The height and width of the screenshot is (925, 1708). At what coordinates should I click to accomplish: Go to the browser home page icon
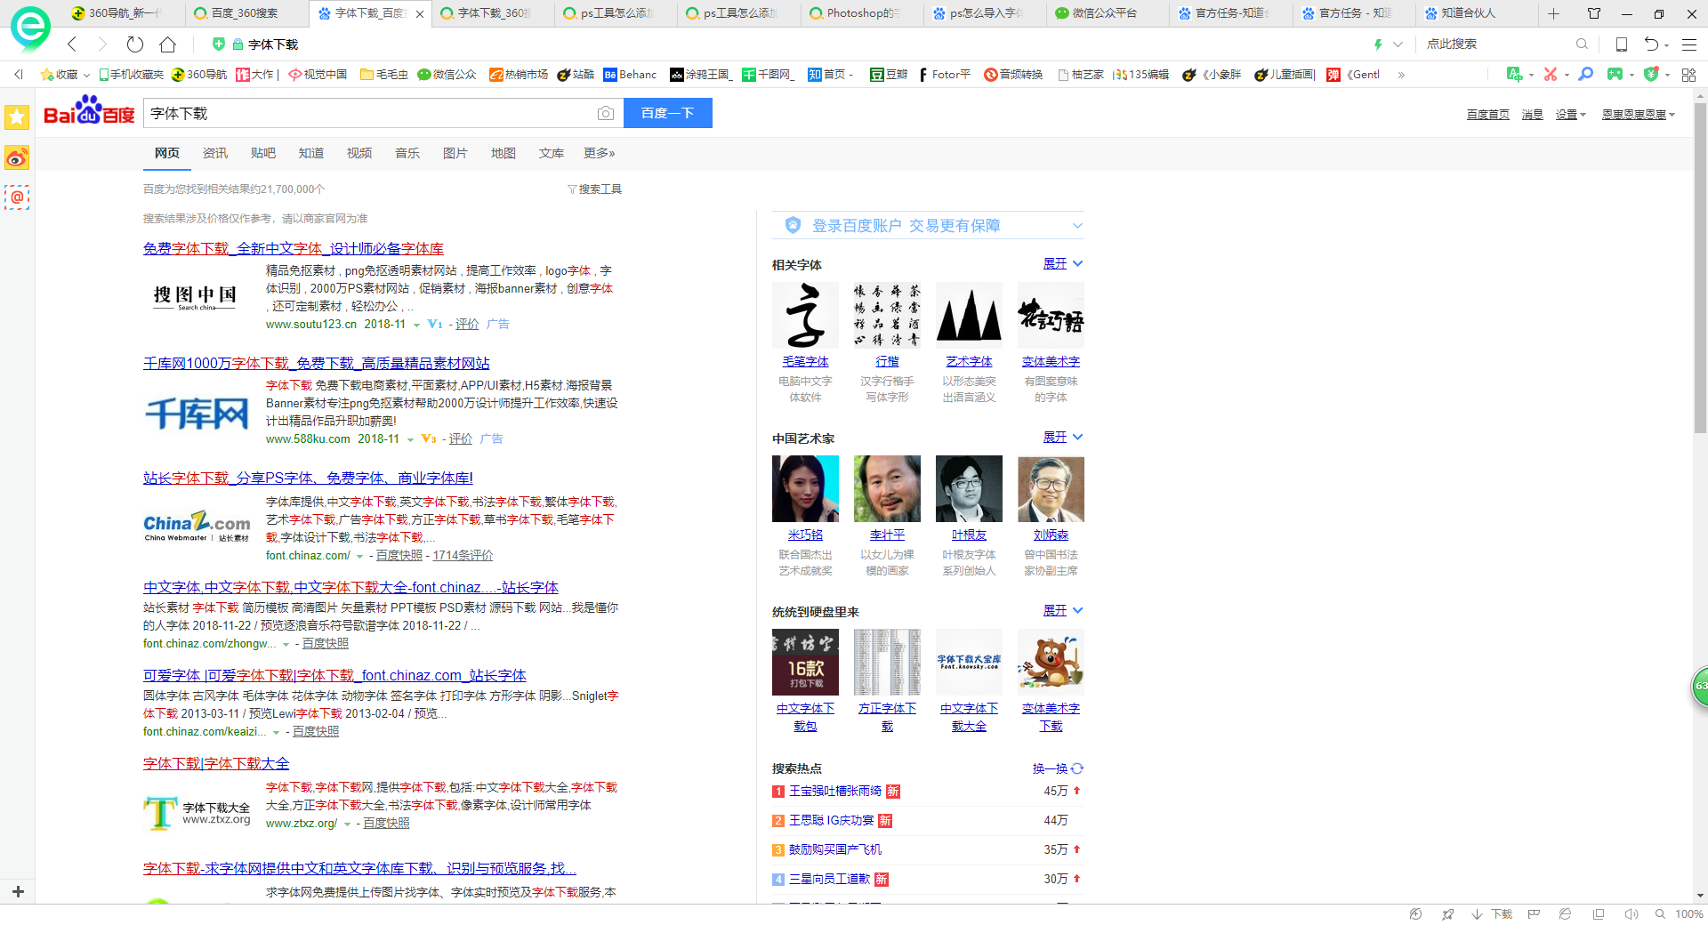[167, 44]
